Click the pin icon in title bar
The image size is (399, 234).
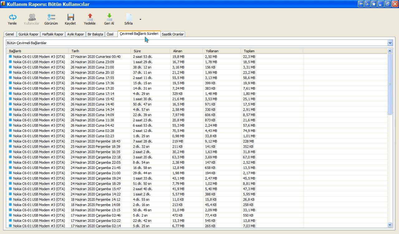[x=361, y=4]
